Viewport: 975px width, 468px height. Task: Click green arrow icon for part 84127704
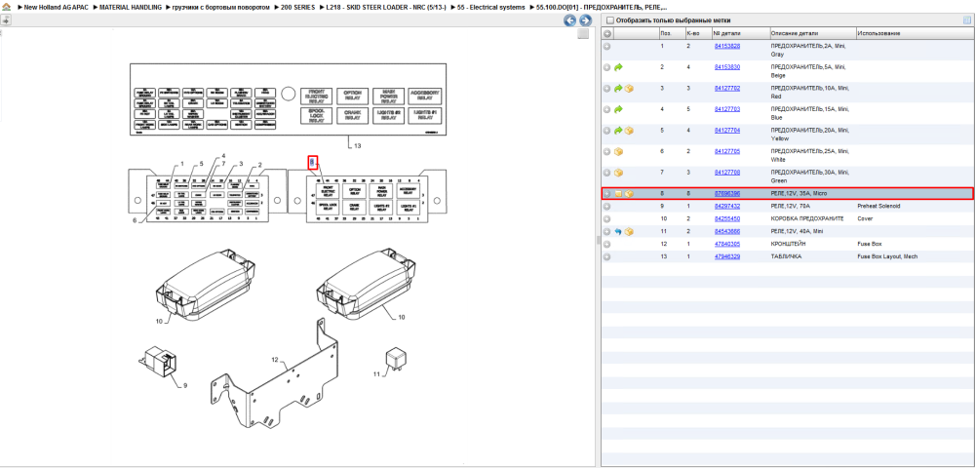tap(618, 131)
